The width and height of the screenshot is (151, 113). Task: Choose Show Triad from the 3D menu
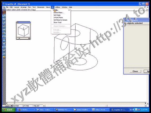click(61, 22)
